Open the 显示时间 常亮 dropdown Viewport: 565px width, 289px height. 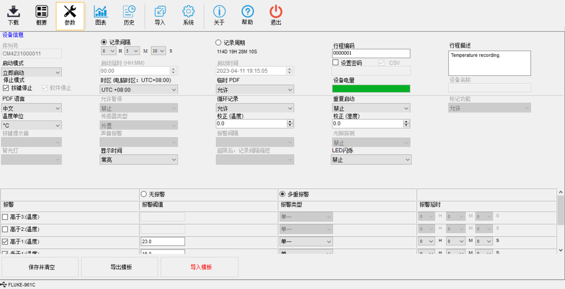tap(139, 160)
